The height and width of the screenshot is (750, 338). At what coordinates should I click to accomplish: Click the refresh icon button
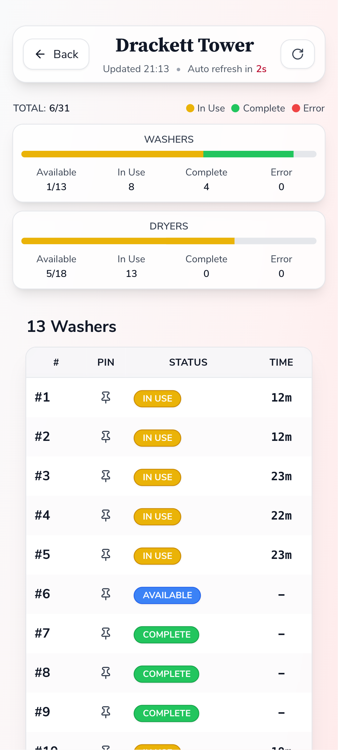pyautogui.click(x=297, y=54)
